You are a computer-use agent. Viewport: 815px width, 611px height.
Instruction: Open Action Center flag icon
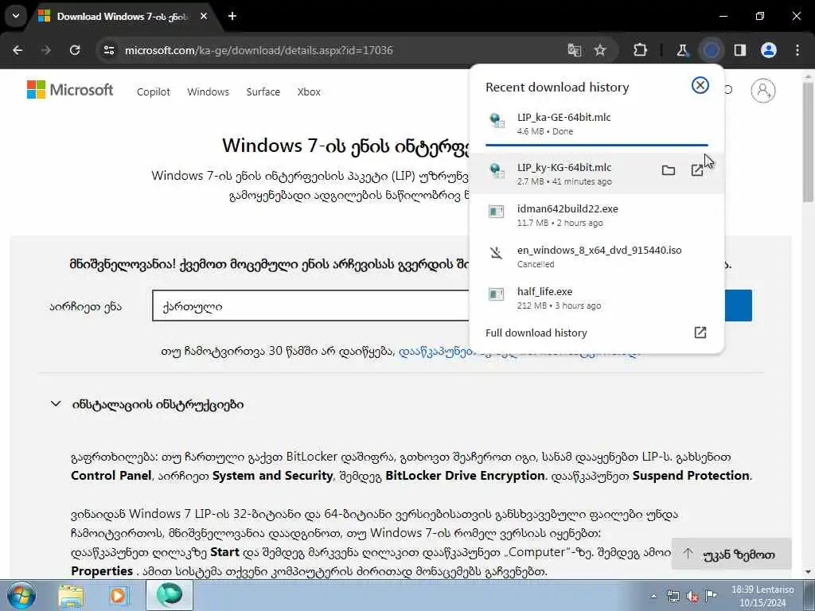[712, 595]
